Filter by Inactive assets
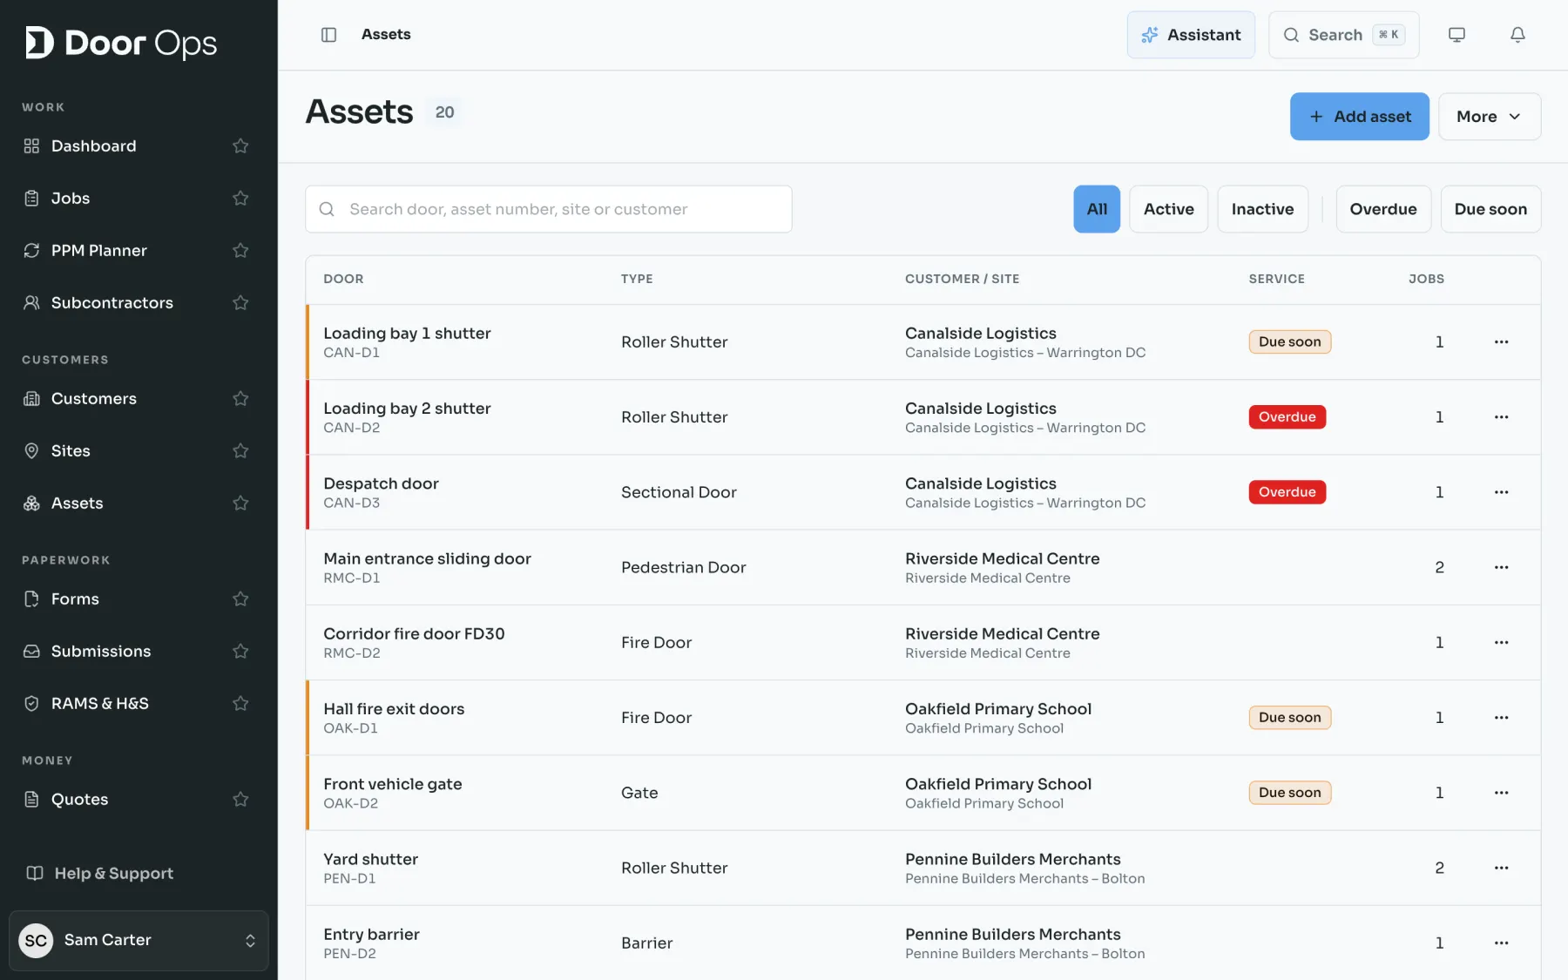Image resolution: width=1568 pixels, height=980 pixels. click(x=1262, y=209)
